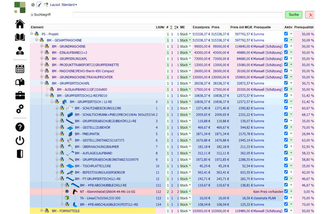Click into the Suchbegriff search field
This screenshot has height=214, width=325.
tap(178, 15)
